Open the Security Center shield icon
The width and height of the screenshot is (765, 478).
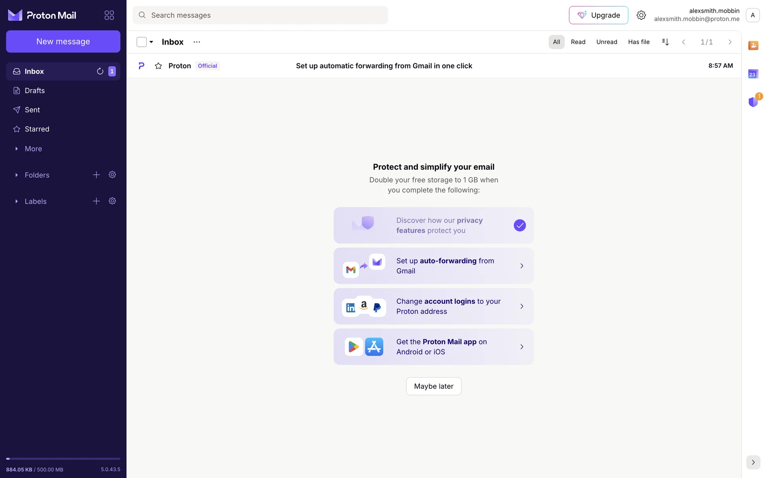point(753,102)
